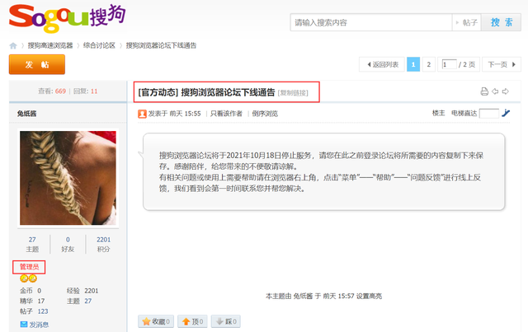Go to the next thread arrow icon

506,91
